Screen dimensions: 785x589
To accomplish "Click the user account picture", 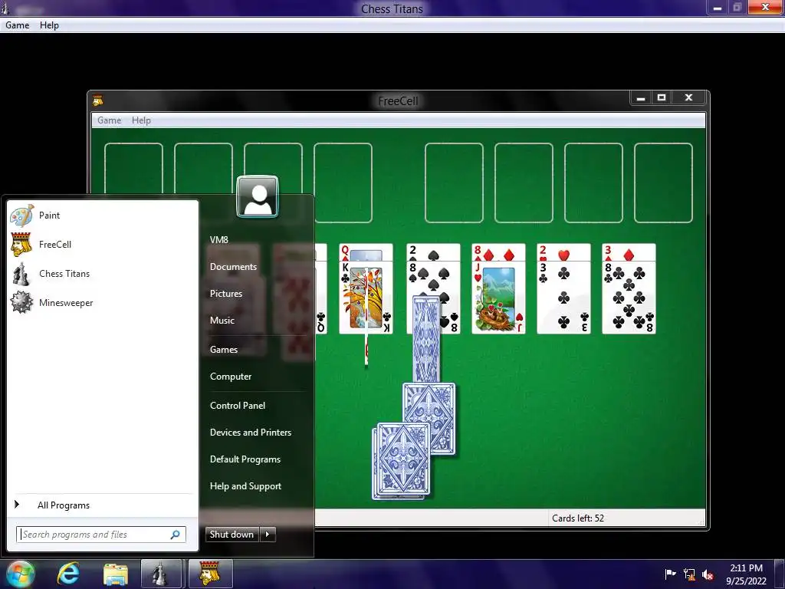I will [258, 196].
